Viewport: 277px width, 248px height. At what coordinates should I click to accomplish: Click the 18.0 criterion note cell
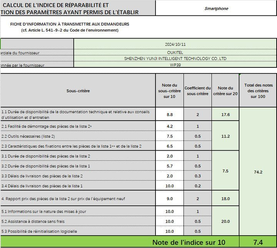click(x=225, y=198)
